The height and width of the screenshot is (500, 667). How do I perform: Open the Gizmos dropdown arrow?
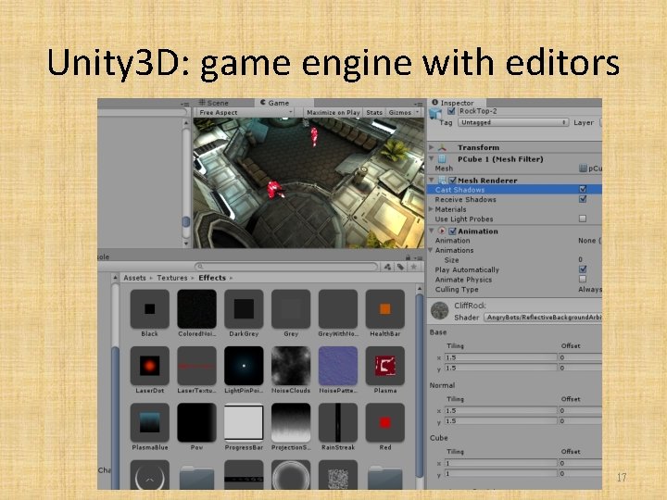pyautogui.click(x=417, y=112)
